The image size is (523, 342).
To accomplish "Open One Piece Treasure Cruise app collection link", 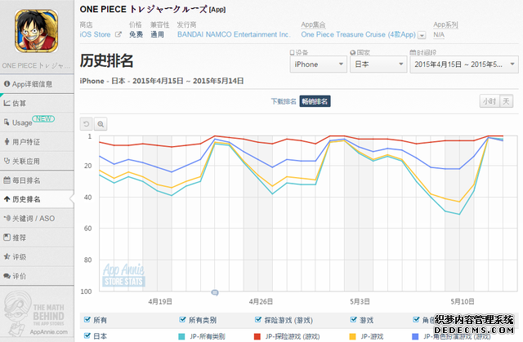I will pyautogui.click(x=358, y=34).
